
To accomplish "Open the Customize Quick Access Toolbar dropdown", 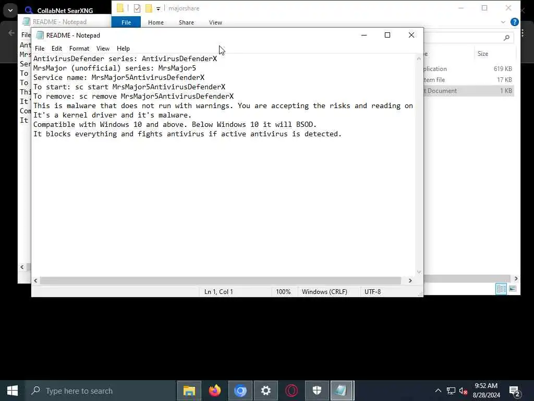I will pyautogui.click(x=159, y=8).
